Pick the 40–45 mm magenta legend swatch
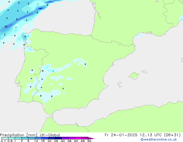Screen dimensions: 183x142 click(78, 138)
